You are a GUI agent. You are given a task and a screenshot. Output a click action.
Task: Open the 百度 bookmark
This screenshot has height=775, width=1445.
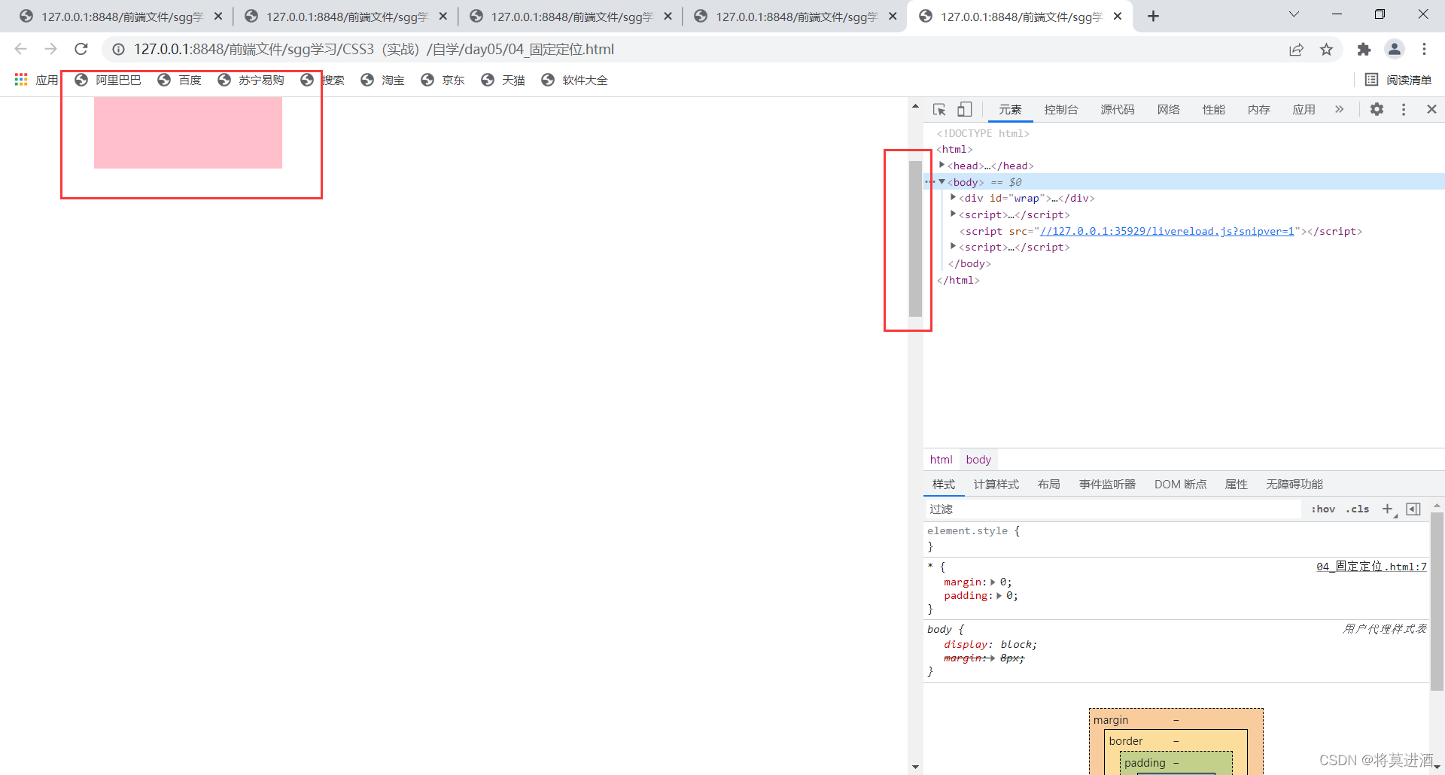point(179,80)
